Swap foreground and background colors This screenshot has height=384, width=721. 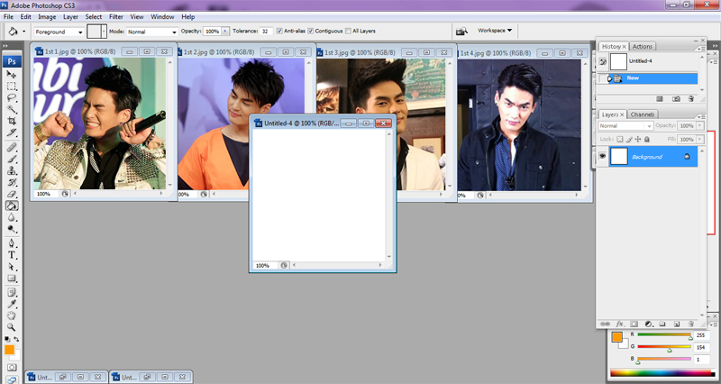(x=16, y=340)
